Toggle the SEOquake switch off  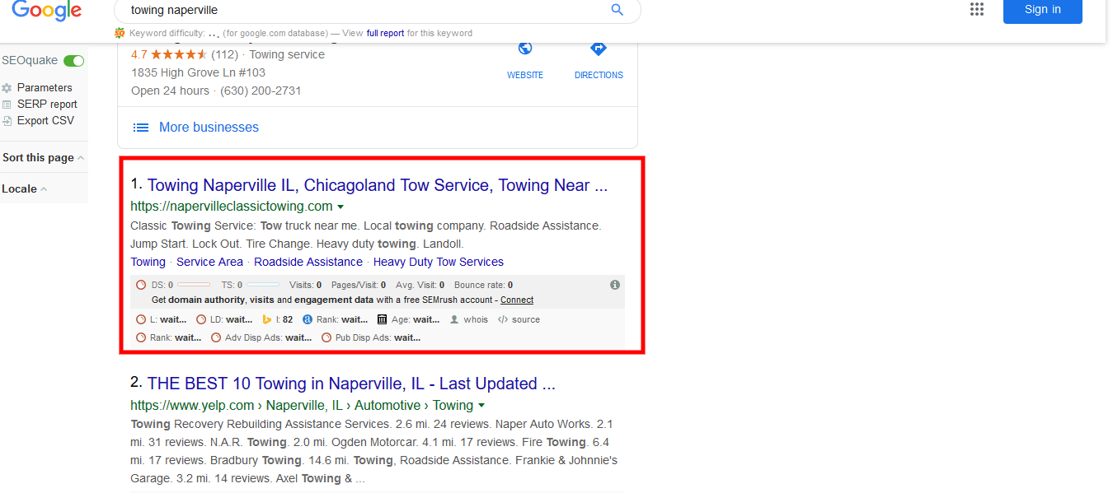click(x=74, y=61)
